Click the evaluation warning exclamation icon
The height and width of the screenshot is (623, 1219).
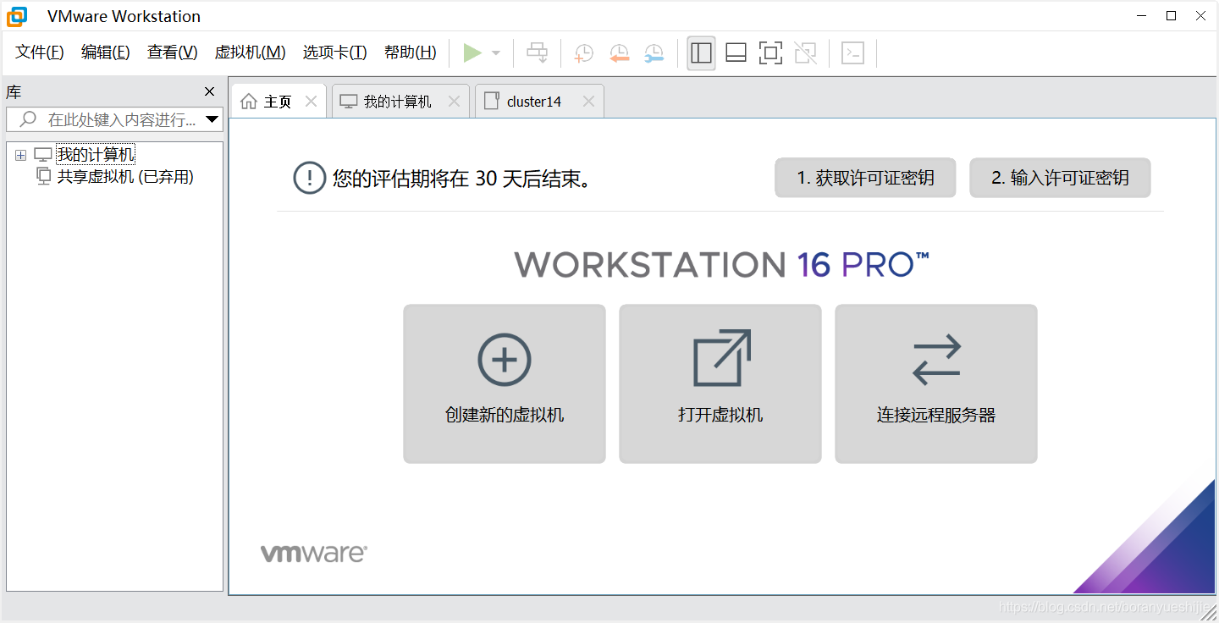tap(309, 178)
